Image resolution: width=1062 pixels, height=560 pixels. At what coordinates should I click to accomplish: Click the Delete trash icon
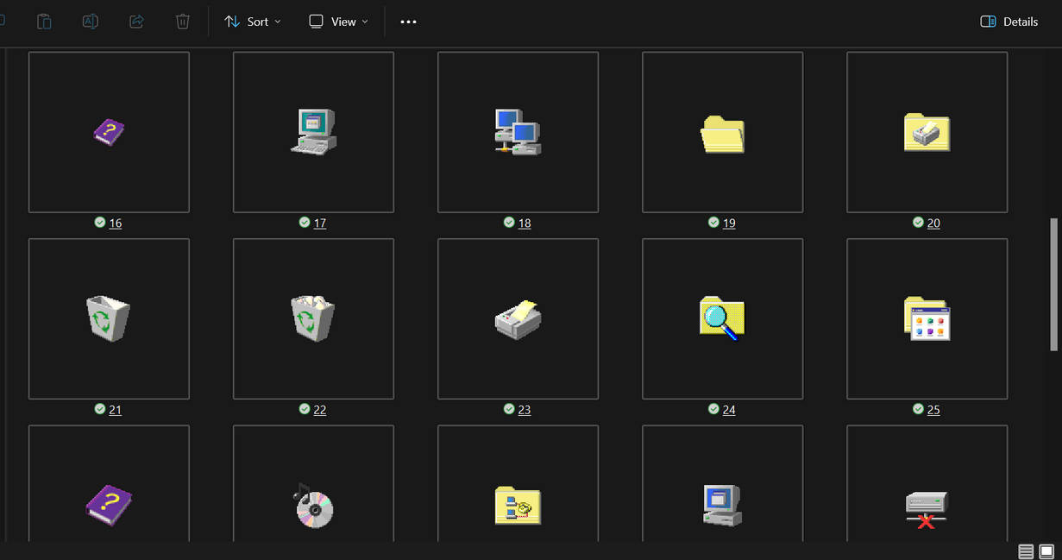point(182,21)
